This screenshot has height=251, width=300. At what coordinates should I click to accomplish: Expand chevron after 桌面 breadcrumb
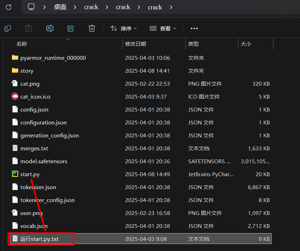75,7
